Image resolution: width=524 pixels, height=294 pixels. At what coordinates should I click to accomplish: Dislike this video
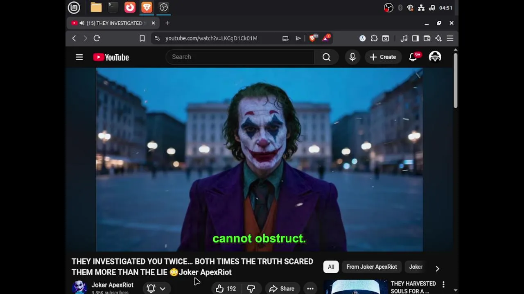[251, 289]
